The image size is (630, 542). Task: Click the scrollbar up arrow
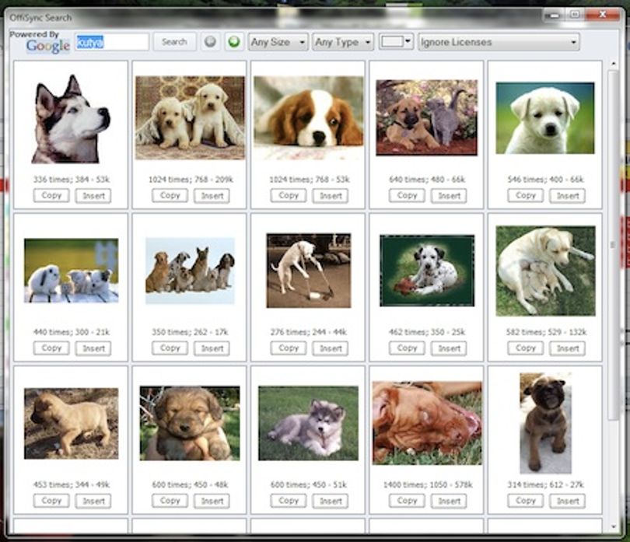click(x=613, y=64)
